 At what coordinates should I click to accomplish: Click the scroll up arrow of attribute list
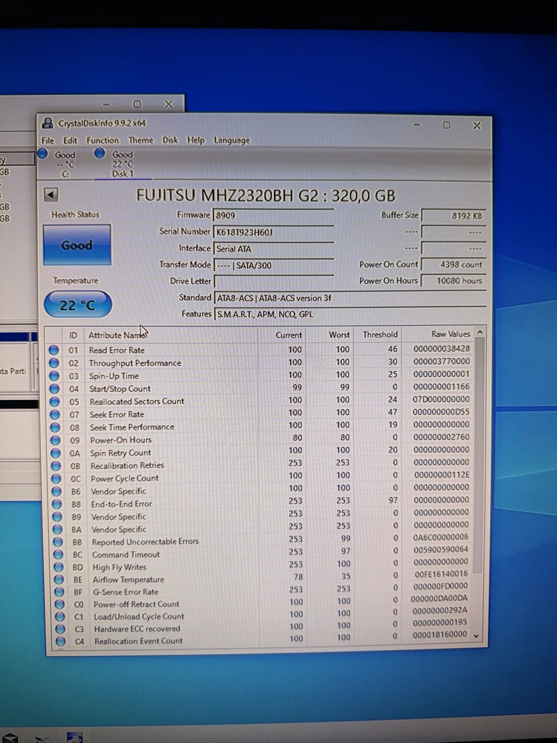[479, 333]
